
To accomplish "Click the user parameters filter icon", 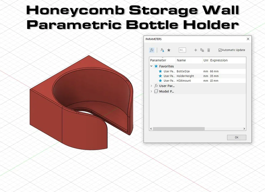I will tap(162, 50).
